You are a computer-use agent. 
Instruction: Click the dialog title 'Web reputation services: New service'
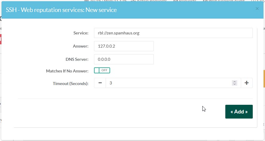pos(61,10)
